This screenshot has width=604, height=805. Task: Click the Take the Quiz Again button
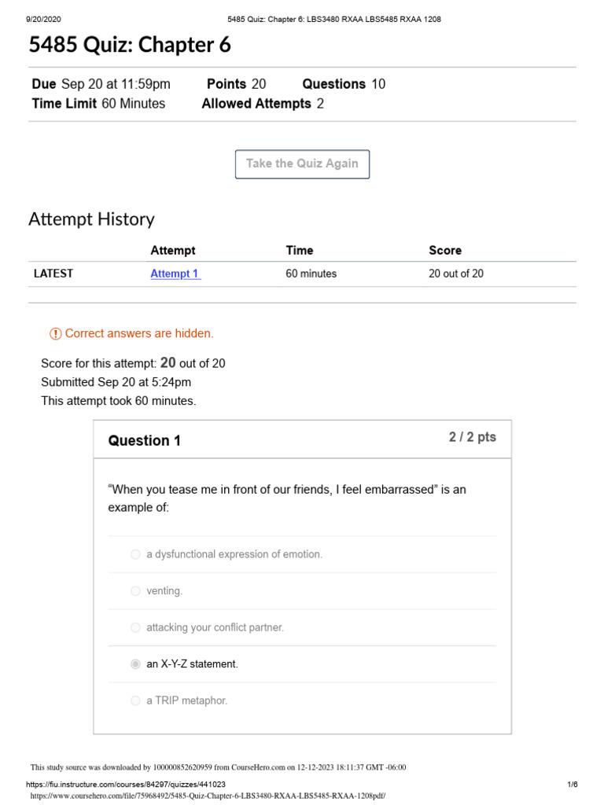point(302,164)
